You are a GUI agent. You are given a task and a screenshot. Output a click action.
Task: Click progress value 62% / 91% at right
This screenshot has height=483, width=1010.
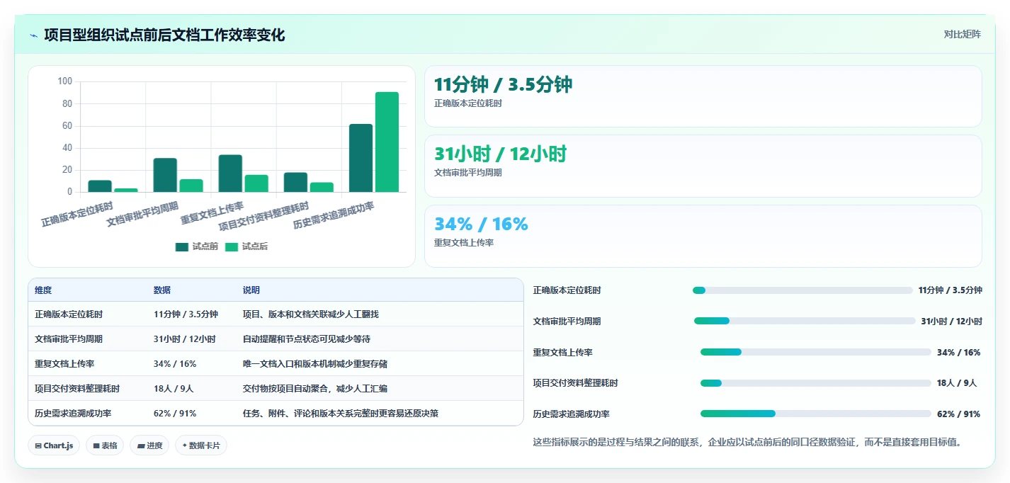pyautogui.click(x=958, y=414)
